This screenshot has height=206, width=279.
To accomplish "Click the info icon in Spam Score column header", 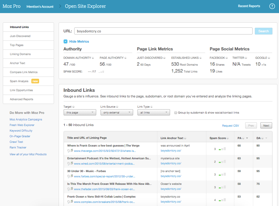I will [x=227, y=138].
